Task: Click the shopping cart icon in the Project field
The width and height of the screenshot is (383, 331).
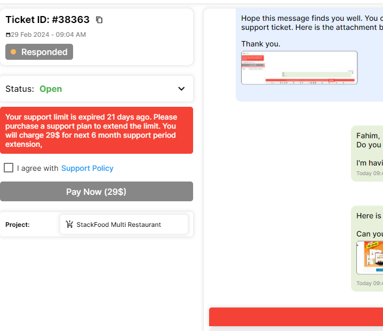Action: point(69,225)
